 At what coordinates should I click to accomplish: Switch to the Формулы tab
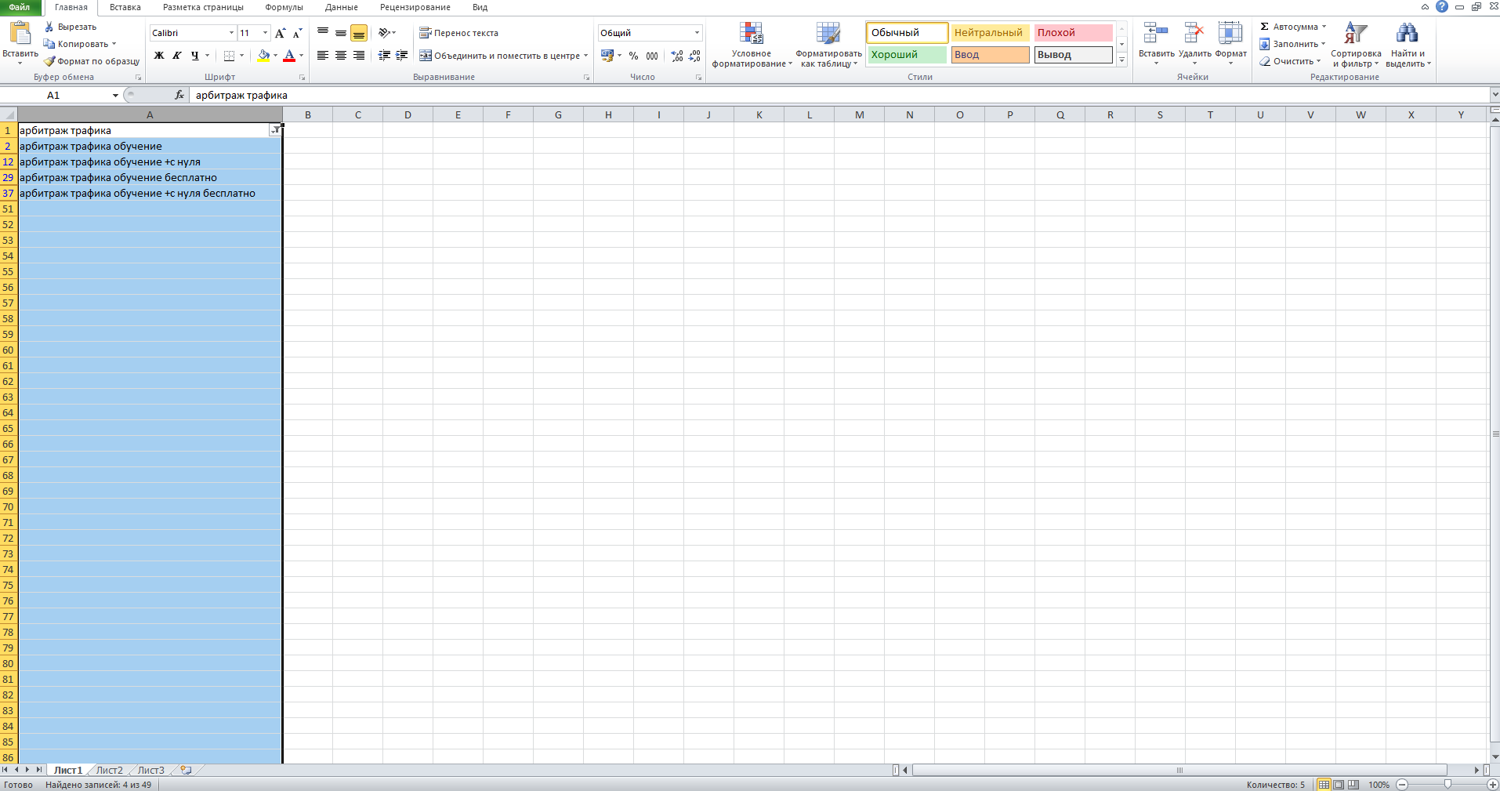[x=284, y=7]
